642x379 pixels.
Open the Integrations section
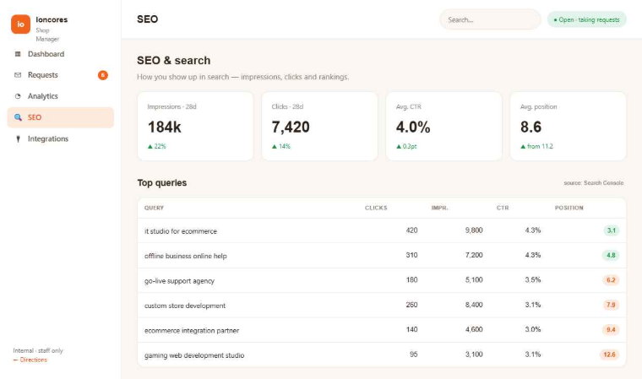60,138
